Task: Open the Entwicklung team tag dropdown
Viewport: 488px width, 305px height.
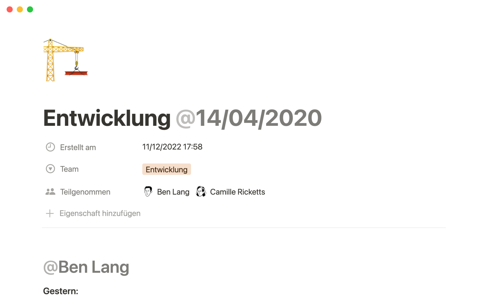Action: click(x=166, y=170)
